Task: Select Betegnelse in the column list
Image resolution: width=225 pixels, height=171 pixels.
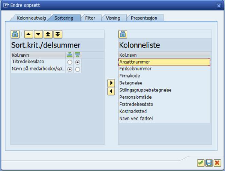Action: click(x=164, y=83)
